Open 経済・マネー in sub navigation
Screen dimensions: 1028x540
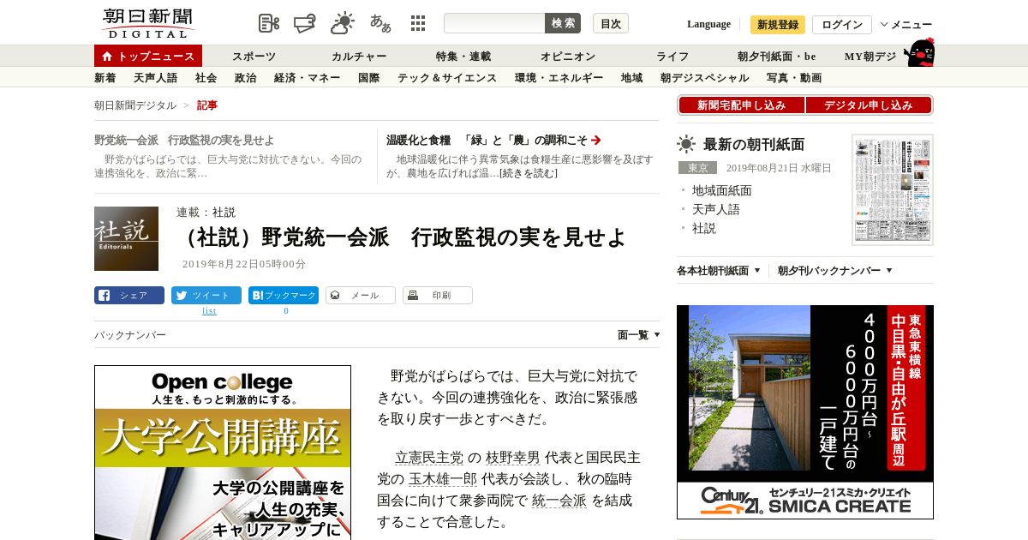click(308, 78)
